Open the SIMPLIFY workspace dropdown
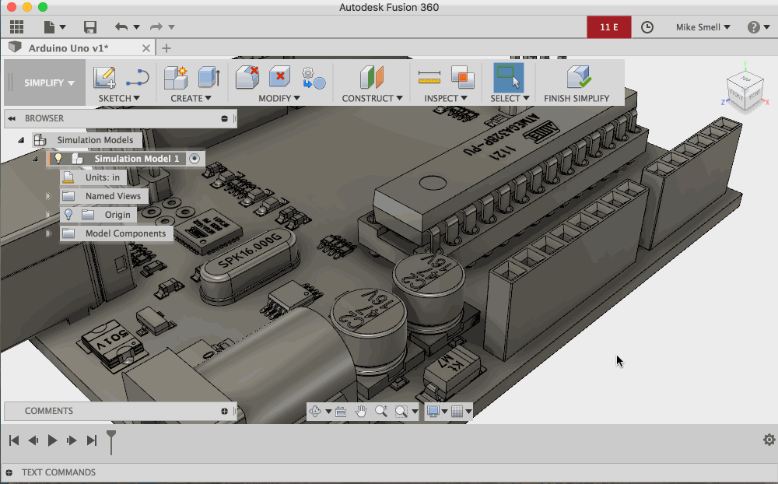 pos(49,83)
